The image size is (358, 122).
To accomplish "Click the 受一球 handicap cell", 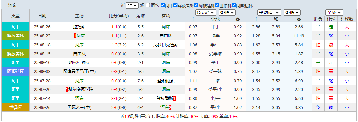I will click(x=215, y=72).
